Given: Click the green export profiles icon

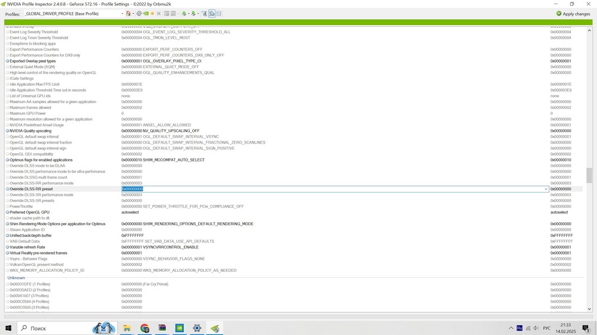Looking at the screenshot, I should (x=184, y=13).
